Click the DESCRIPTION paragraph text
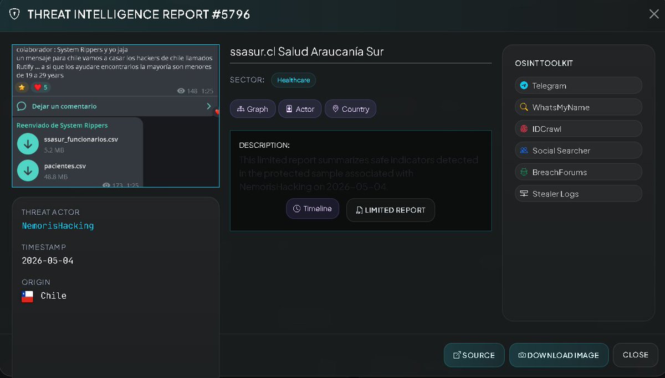This screenshot has width=665, height=378. 359,173
